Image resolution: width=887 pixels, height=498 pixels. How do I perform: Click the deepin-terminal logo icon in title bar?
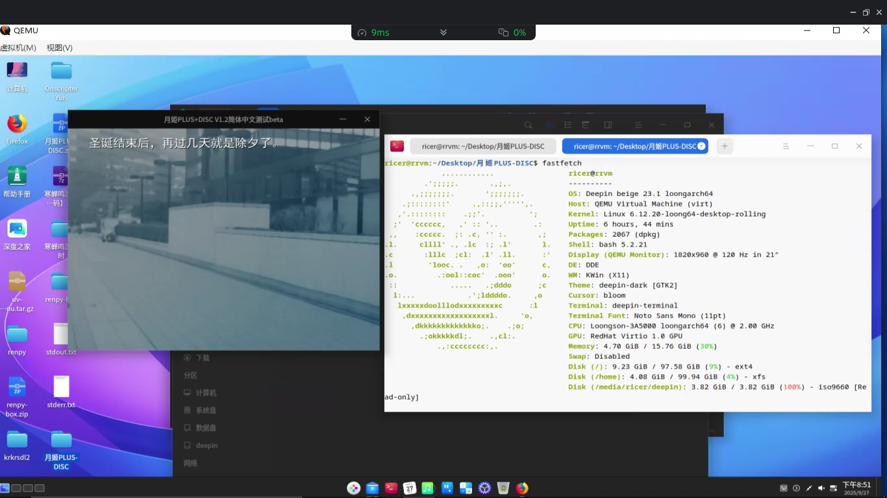(397, 146)
